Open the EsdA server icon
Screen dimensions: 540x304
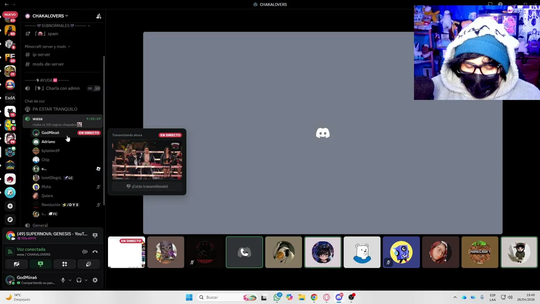10,98
